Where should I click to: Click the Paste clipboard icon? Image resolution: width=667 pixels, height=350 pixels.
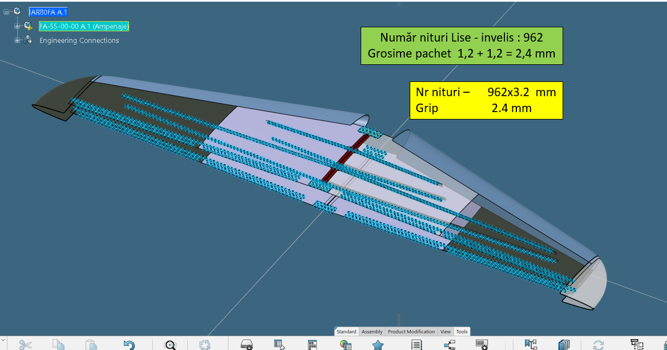coord(91,344)
